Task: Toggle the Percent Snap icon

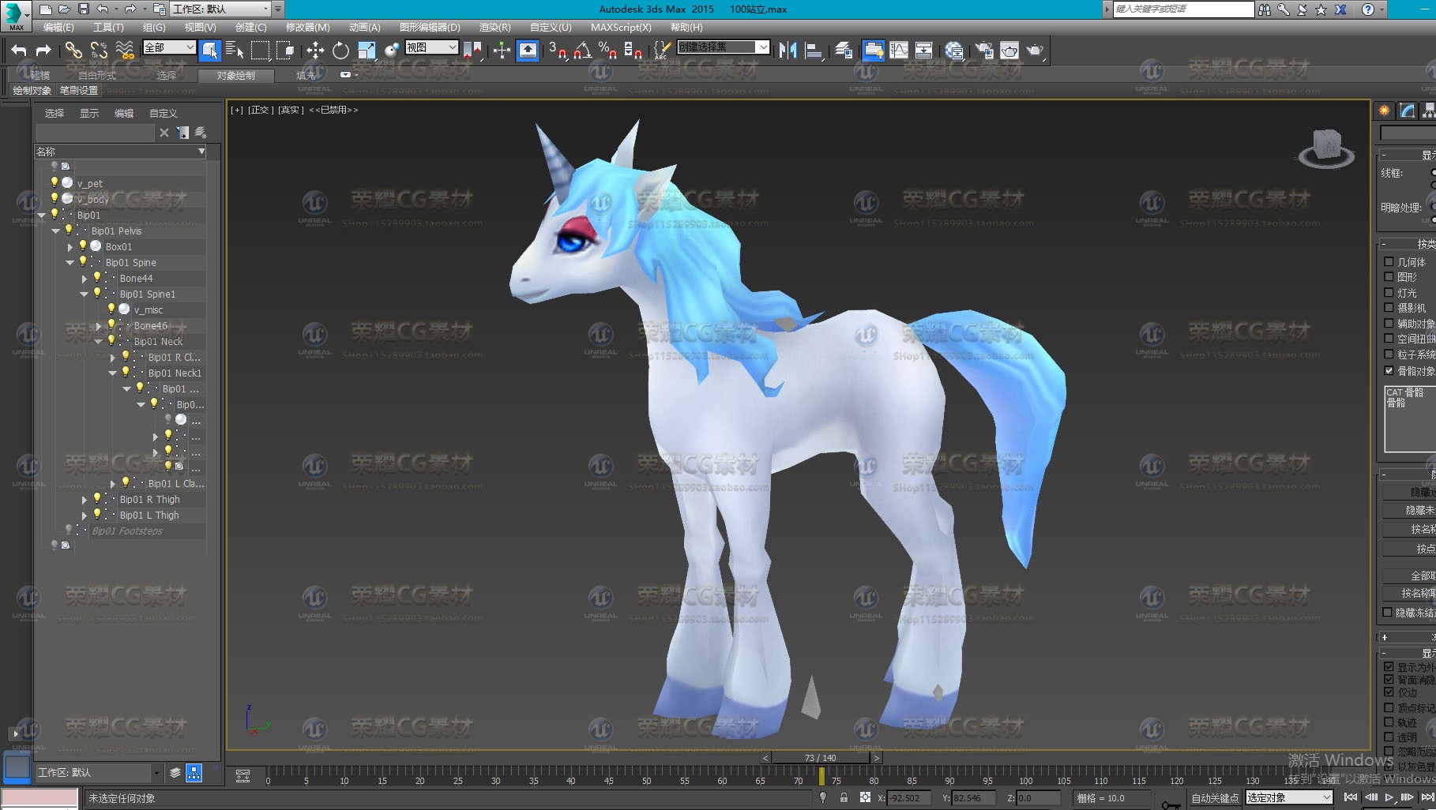Action: tap(607, 51)
